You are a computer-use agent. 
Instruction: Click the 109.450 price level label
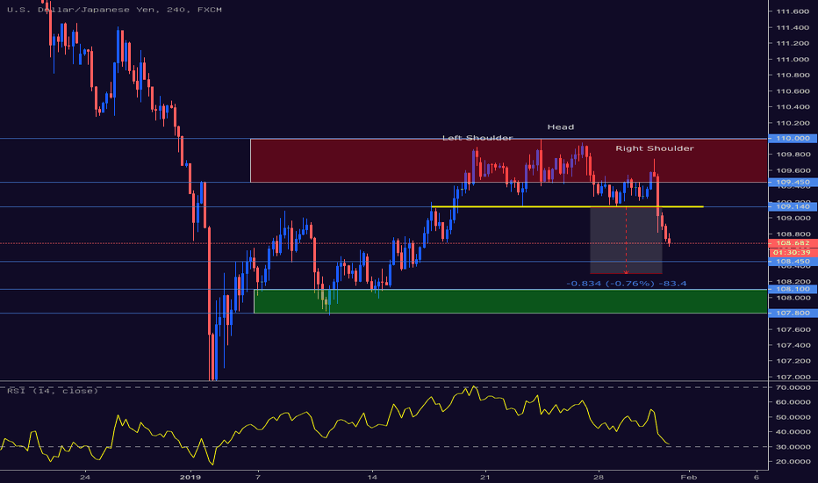pyautogui.click(x=793, y=183)
